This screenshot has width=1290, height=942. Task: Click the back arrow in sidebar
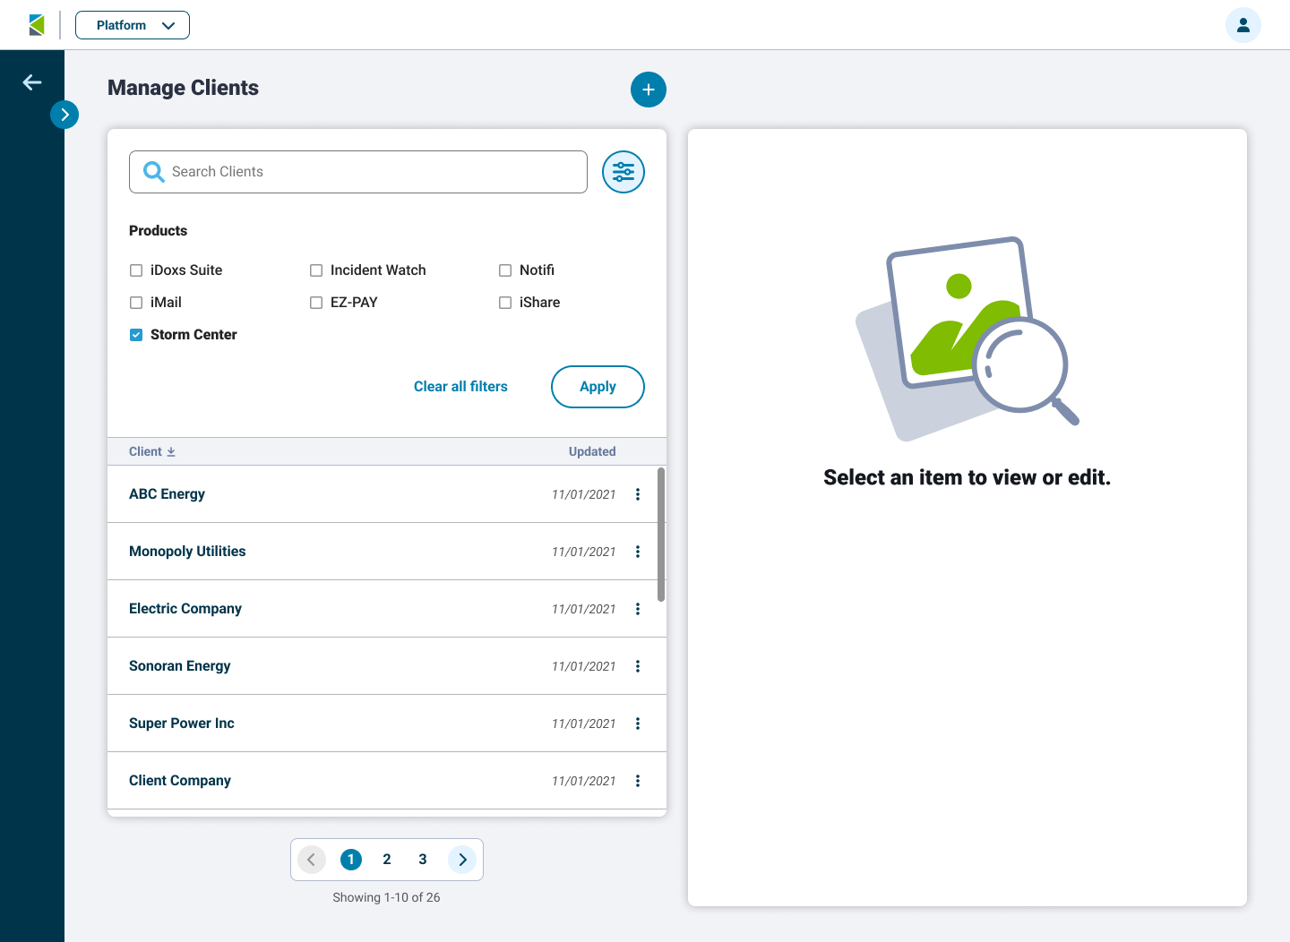[32, 82]
